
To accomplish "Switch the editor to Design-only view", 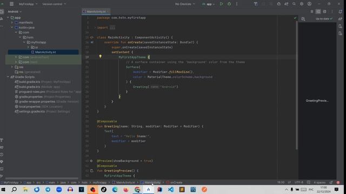I will 324,11.
